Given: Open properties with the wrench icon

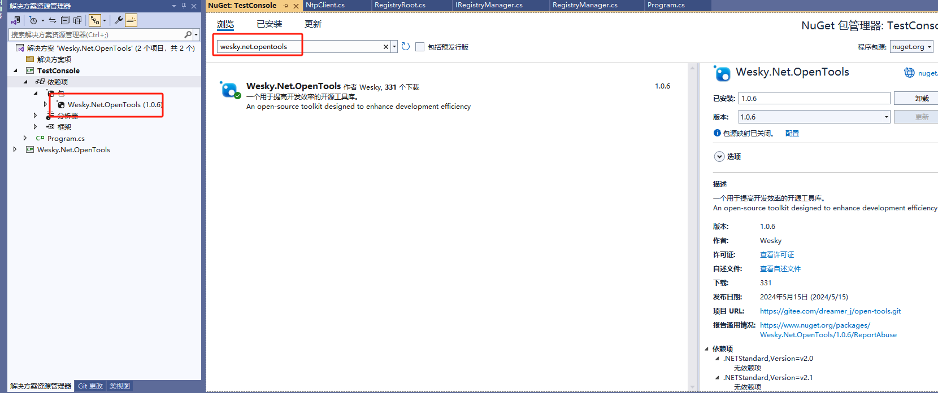Looking at the screenshot, I should 119,20.
